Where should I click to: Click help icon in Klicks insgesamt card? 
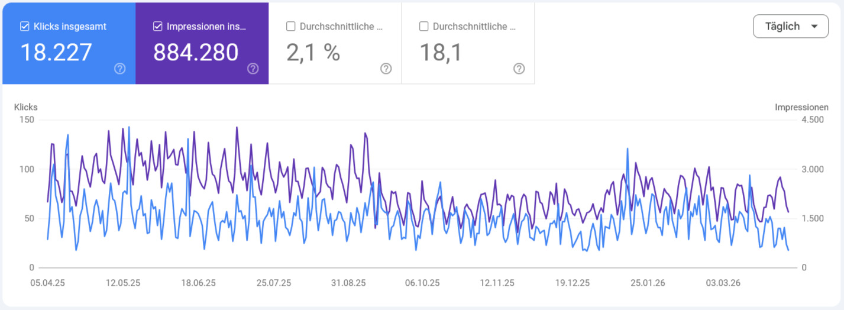pyautogui.click(x=120, y=69)
